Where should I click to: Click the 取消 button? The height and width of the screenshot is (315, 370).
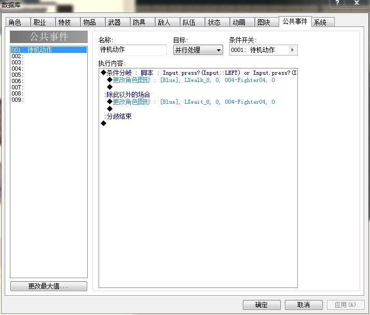pos(304,305)
